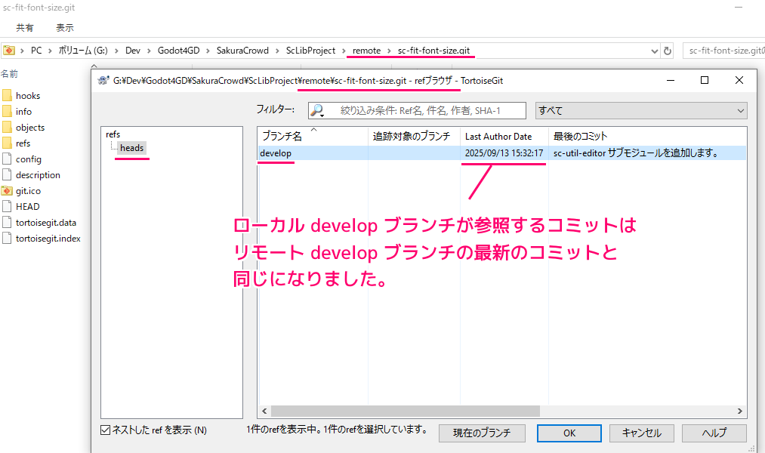Click the 現在のブランチ button

pyautogui.click(x=482, y=433)
